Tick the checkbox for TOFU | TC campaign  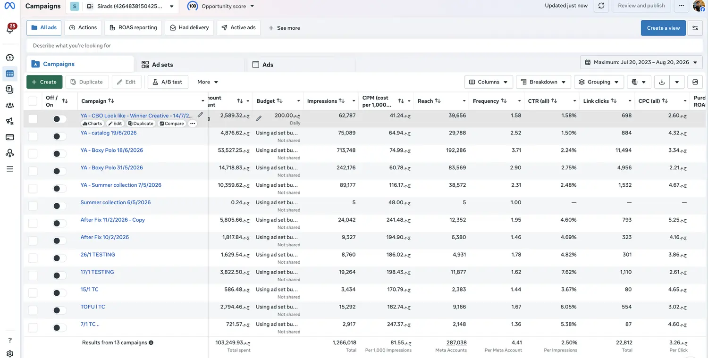[33, 310]
